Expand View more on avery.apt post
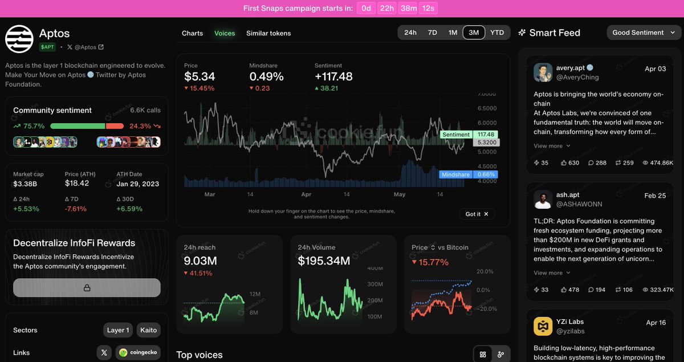 [x=552, y=146]
